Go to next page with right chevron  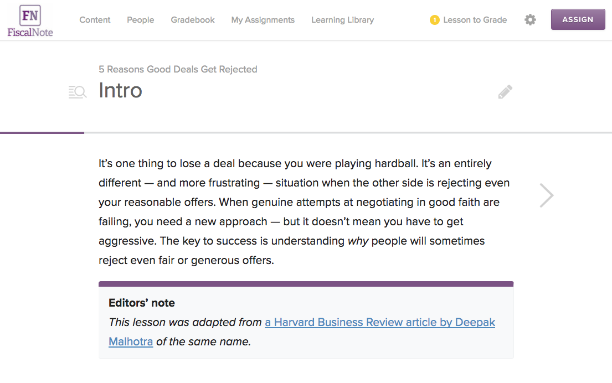point(547,195)
